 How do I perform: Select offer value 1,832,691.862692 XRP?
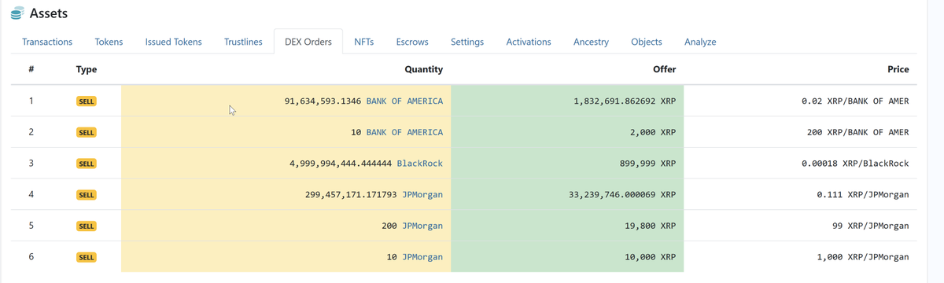(x=625, y=101)
